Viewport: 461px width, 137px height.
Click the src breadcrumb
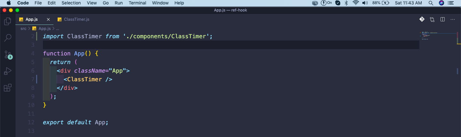coord(23,28)
